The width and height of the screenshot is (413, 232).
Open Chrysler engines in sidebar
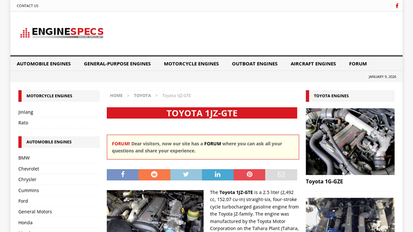click(x=27, y=179)
